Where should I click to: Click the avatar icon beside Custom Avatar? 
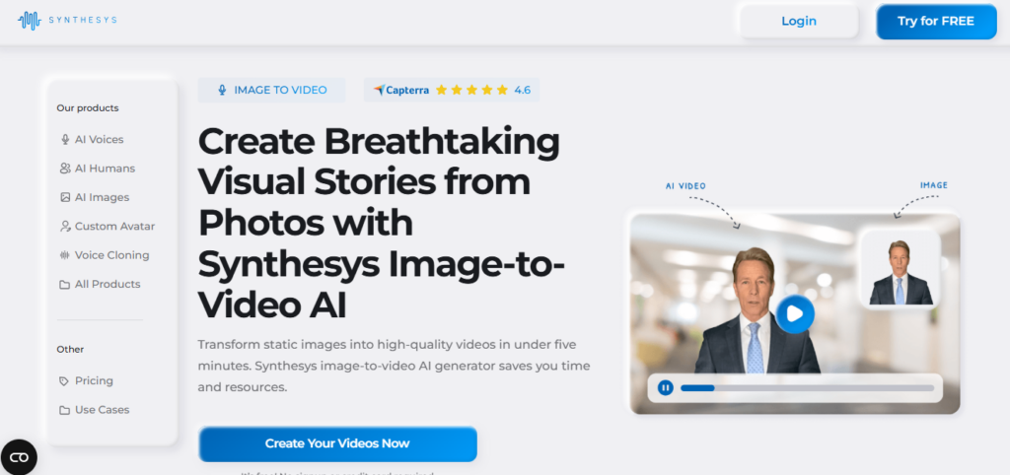pos(65,227)
